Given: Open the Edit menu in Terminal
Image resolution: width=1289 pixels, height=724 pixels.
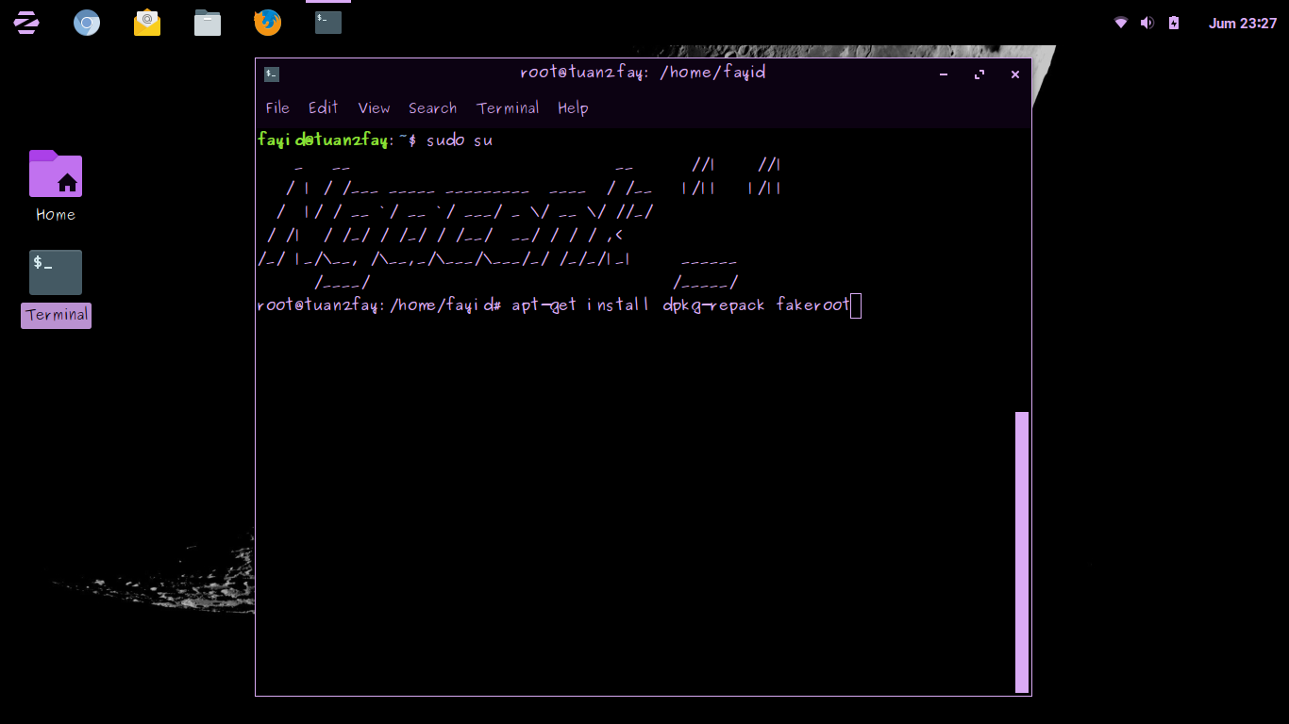Looking at the screenshot, I should point(324,107).
